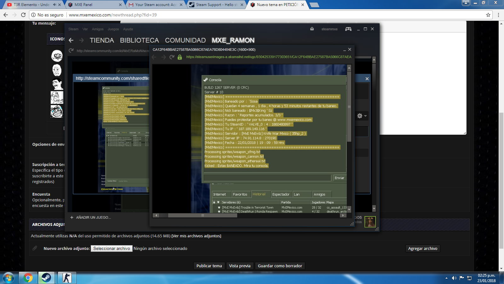
Task: Click Guardar como borrador button
Action: [280, 266]
